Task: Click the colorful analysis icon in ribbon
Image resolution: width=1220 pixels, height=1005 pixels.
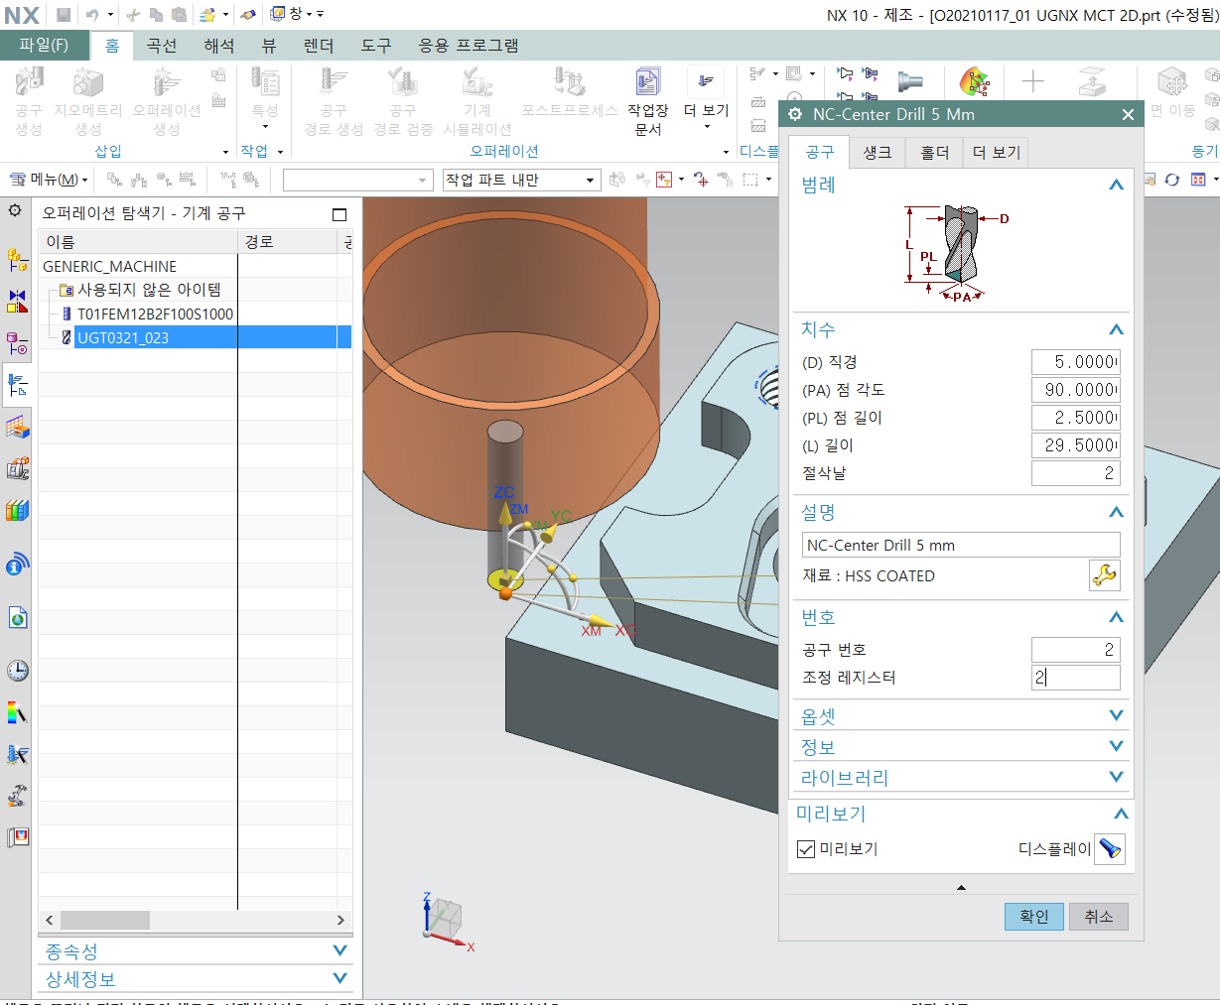Action: (x=975, y=82)
